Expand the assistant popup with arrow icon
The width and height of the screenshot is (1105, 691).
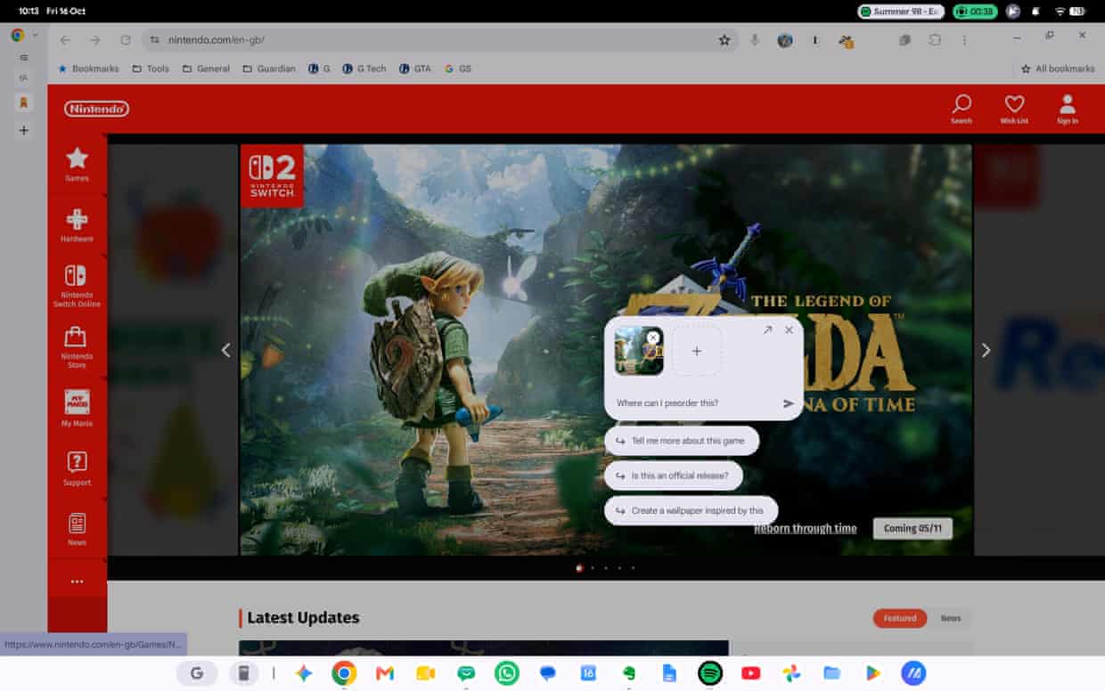(767, 330)
